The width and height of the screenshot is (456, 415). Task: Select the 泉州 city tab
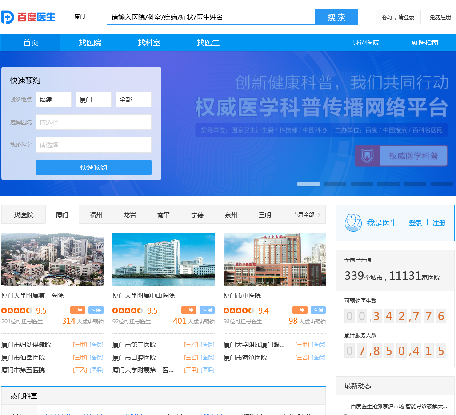[231, 215]
